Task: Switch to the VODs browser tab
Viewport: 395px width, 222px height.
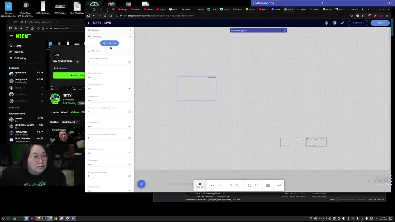Action: point(251,9)
